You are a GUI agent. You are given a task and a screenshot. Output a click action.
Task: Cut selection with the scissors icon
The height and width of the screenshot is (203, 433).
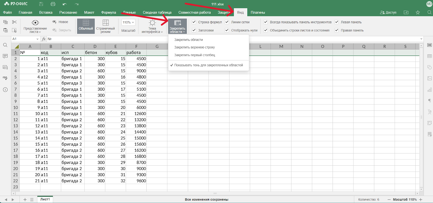(x=14, y=22)
